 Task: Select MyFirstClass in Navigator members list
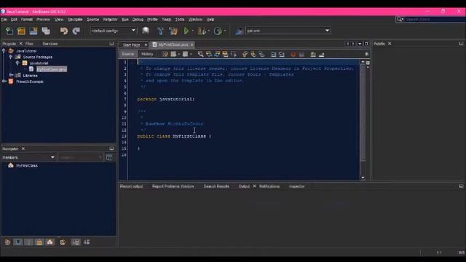(27, 166)
